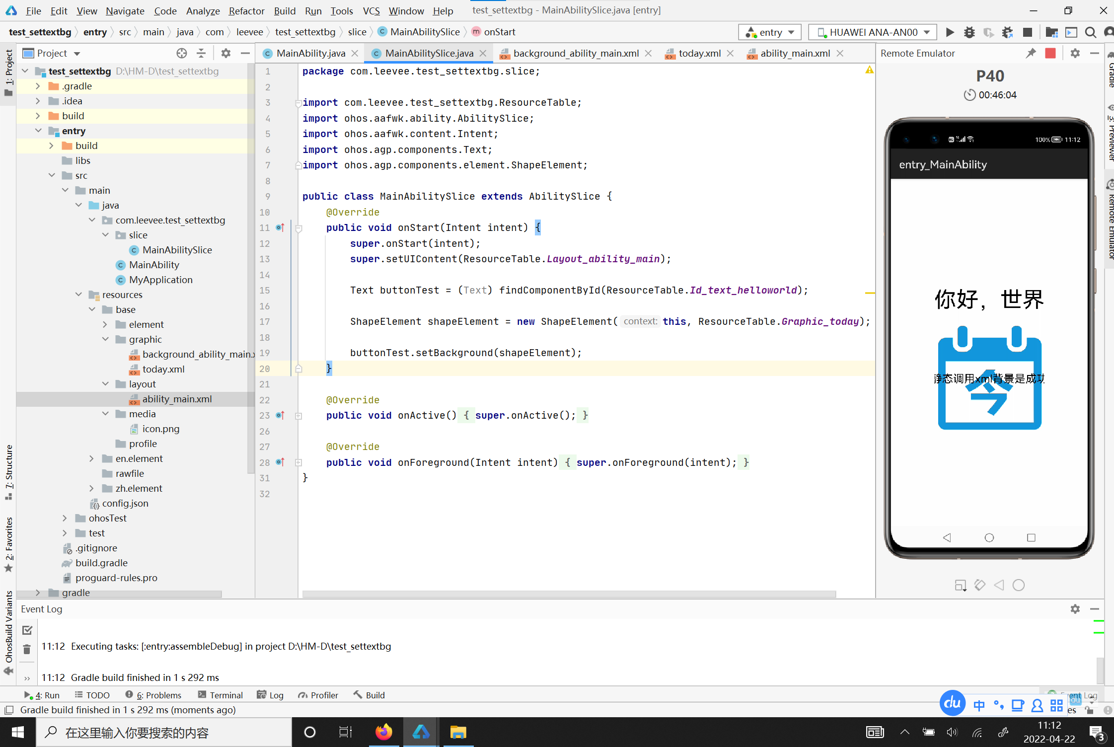Collapse the entry module
The height and width of the screenshot is (747, 1114).
(x=38, y=131)
